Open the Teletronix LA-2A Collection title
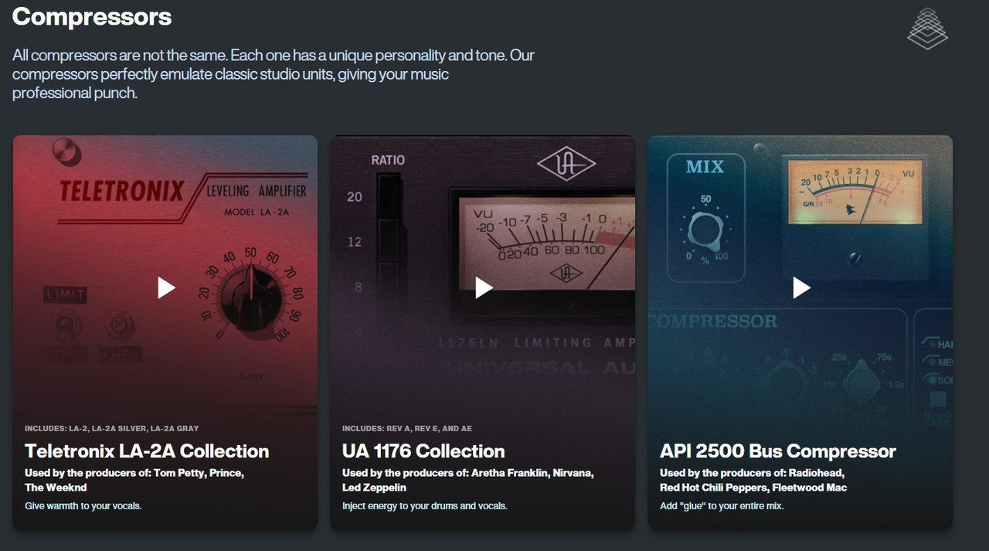This screenshot has height=551, width=989. (147, 451)
